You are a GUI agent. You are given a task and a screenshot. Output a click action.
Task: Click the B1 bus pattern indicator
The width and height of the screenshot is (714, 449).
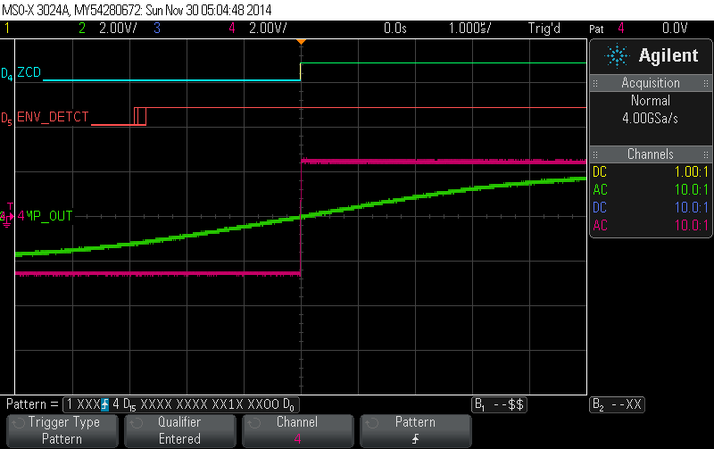(x=499, y=404)
